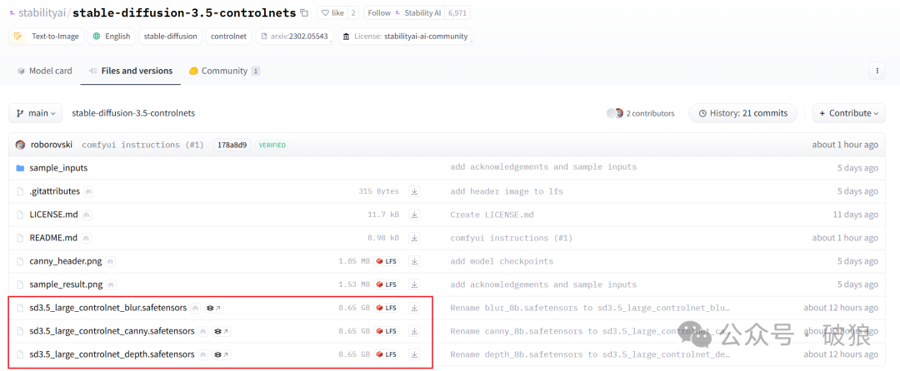Copy the model name with the copy icon

click(x=304, y=12)
